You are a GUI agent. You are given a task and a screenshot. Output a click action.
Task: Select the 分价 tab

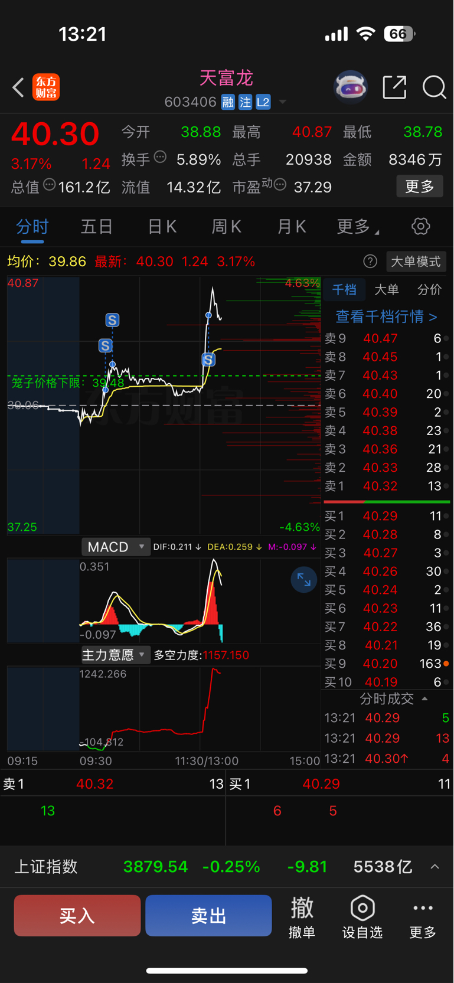tap(429, 289)
